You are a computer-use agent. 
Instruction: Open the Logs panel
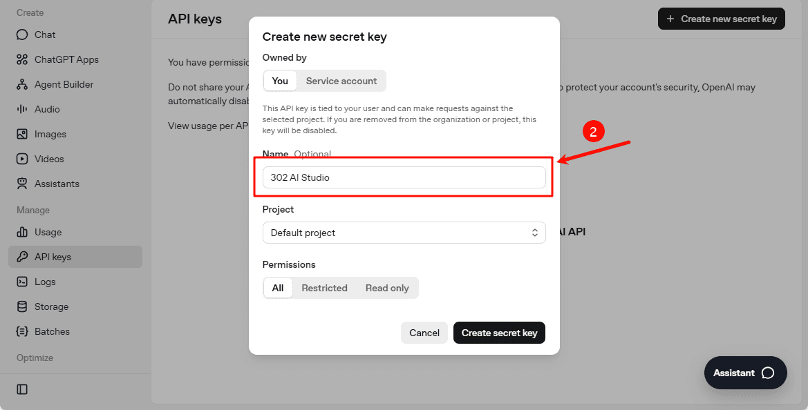tap(46, 282)
